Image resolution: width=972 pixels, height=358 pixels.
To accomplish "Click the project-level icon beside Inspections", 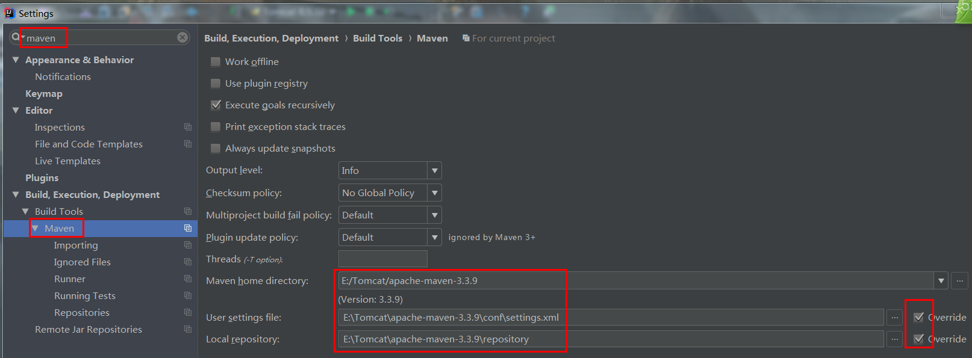I will pyautogui.click(x=188, y=127).
